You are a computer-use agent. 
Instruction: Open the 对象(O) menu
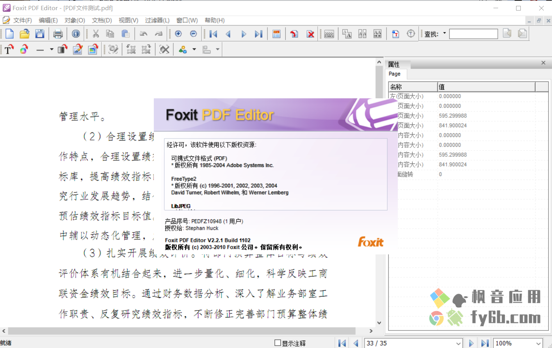[x=75, y=20]
